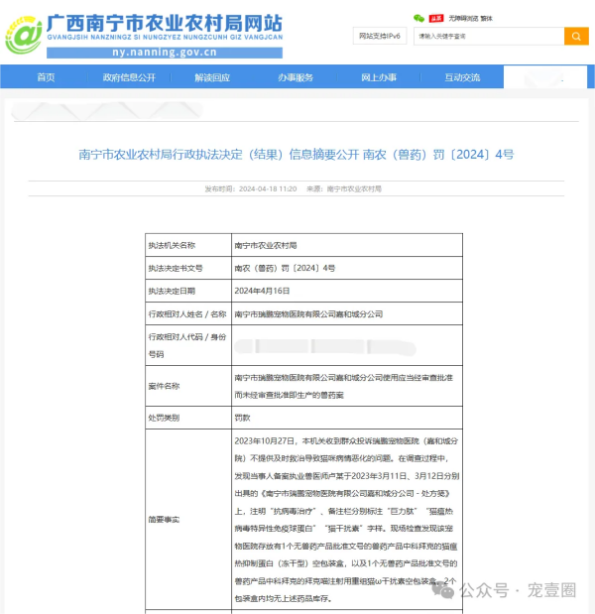Click the publish time 2024-04-18 11:20
Image resolution: width=595 pixels, height=614 pixels.
[x=251, y=188]
